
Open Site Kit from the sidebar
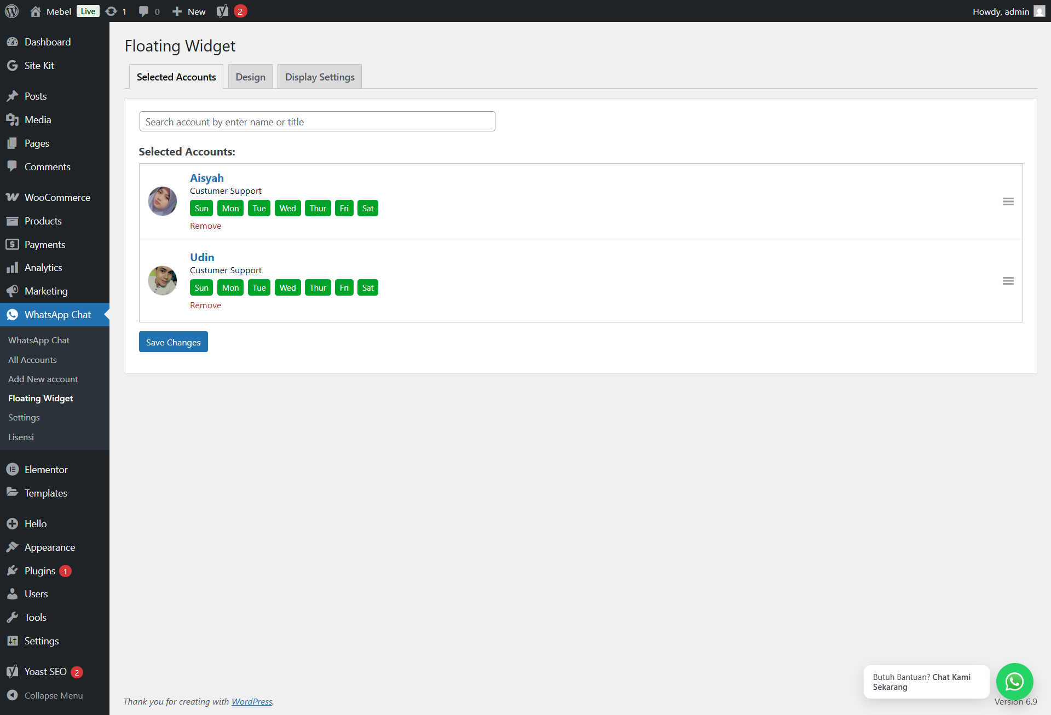coord(39,65)
